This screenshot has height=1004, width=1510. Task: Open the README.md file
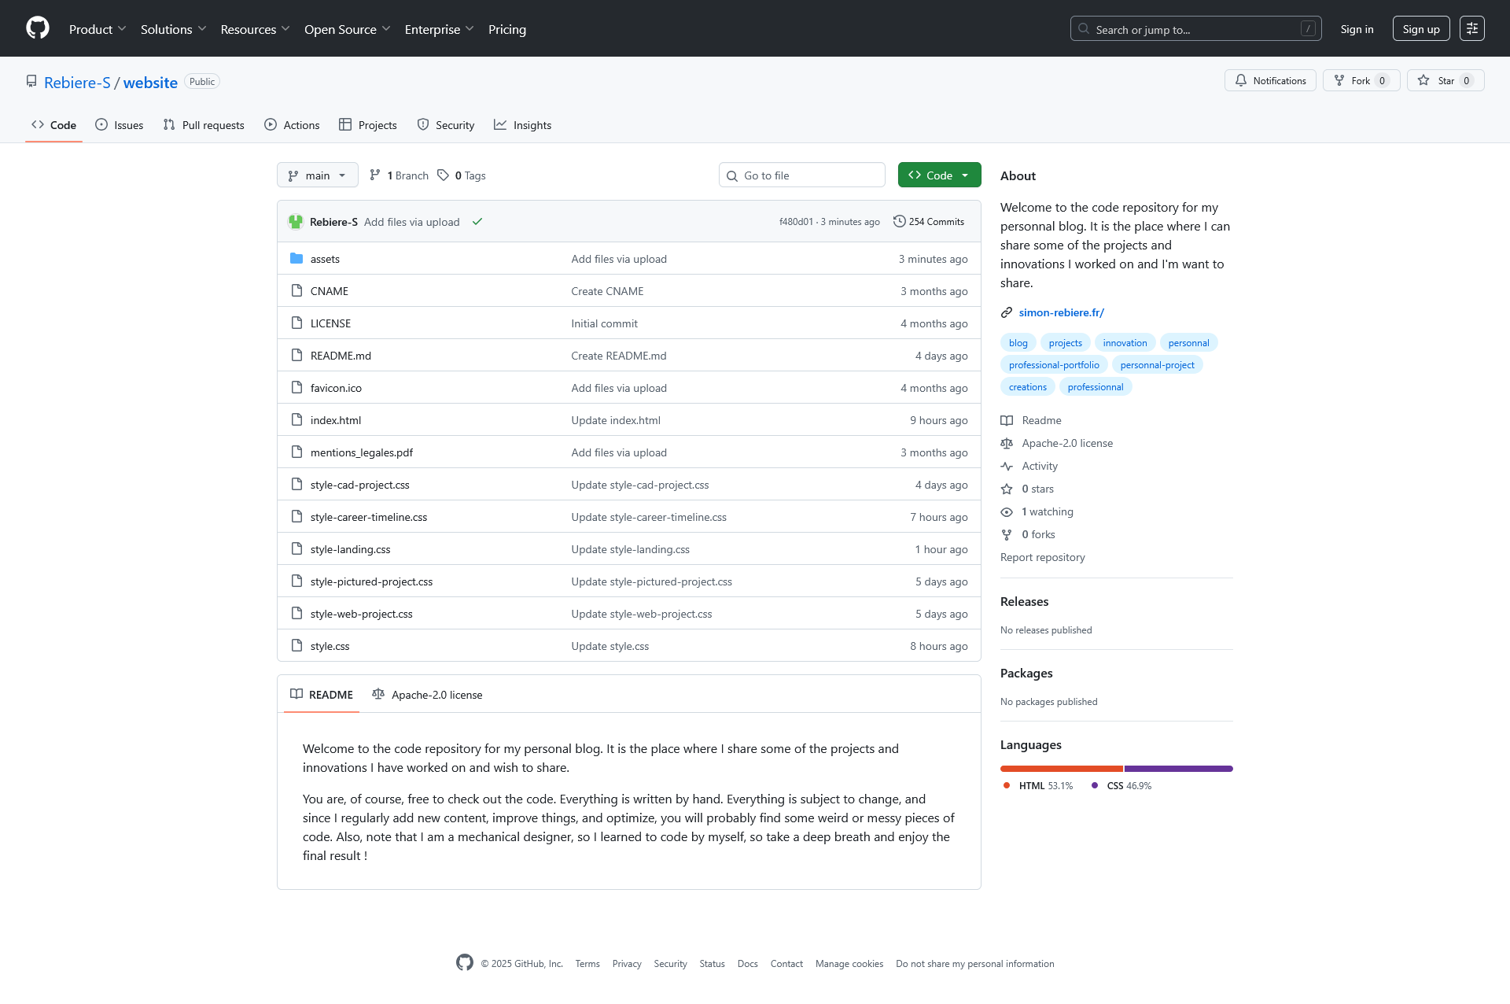pyautogui.click(x=341, y=356)
